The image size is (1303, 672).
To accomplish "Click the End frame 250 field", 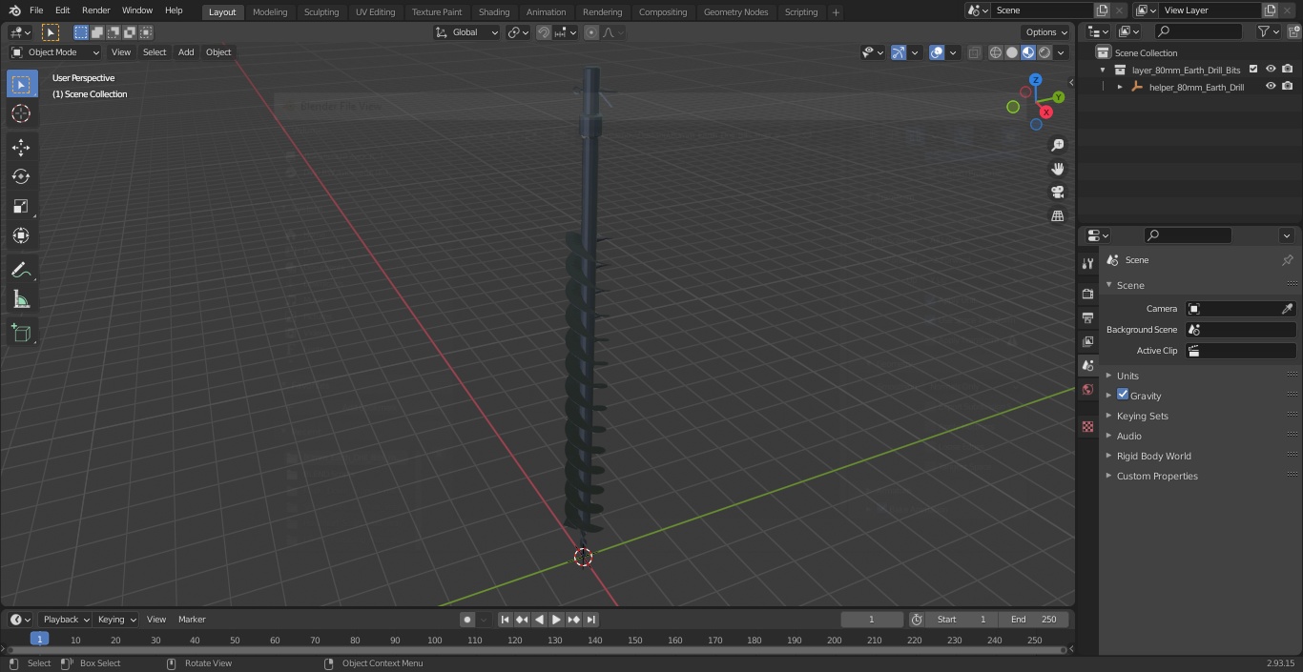I will [x=1033, y=620].
